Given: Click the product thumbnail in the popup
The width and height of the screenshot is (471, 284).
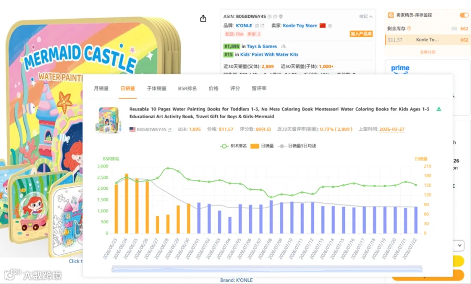Looking at the screenshot, I should 109,120.
